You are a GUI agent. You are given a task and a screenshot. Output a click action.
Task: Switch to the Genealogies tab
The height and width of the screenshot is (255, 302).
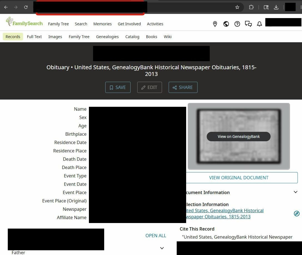pyautogui.click(x=107, y=37)
